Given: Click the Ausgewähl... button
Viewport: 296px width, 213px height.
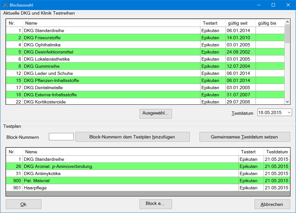Looking at the screenshot, I should coord(155,113).
